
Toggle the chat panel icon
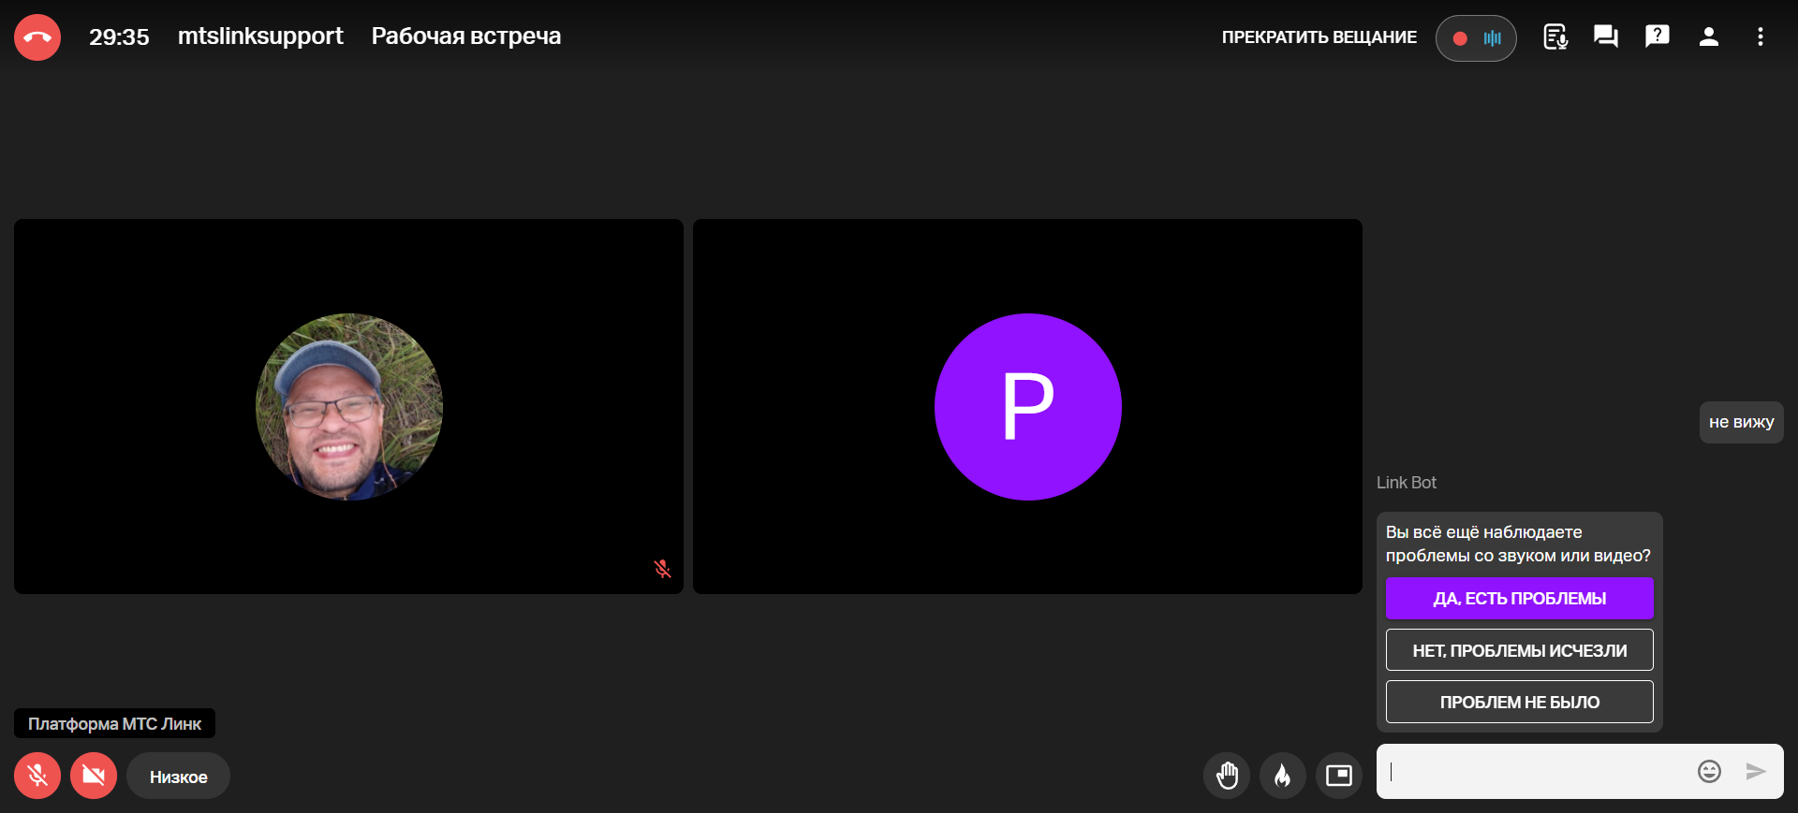coord(1606,36)
